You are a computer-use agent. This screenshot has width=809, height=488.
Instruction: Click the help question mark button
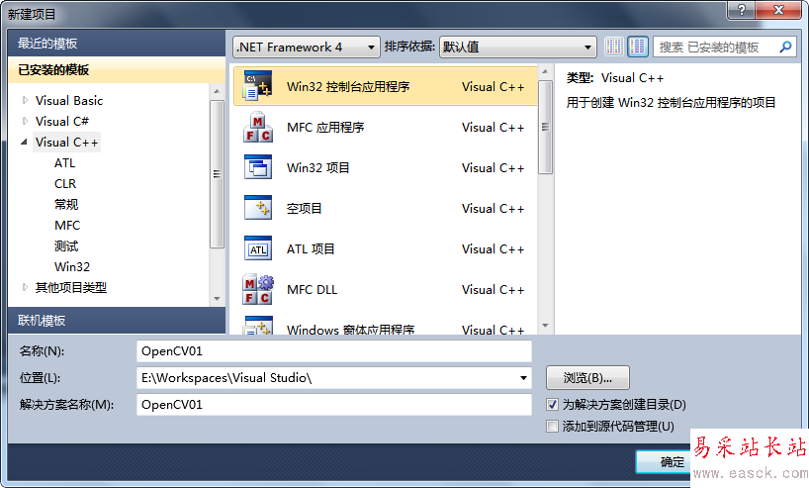pyautogui.click(x=742, y=9)
